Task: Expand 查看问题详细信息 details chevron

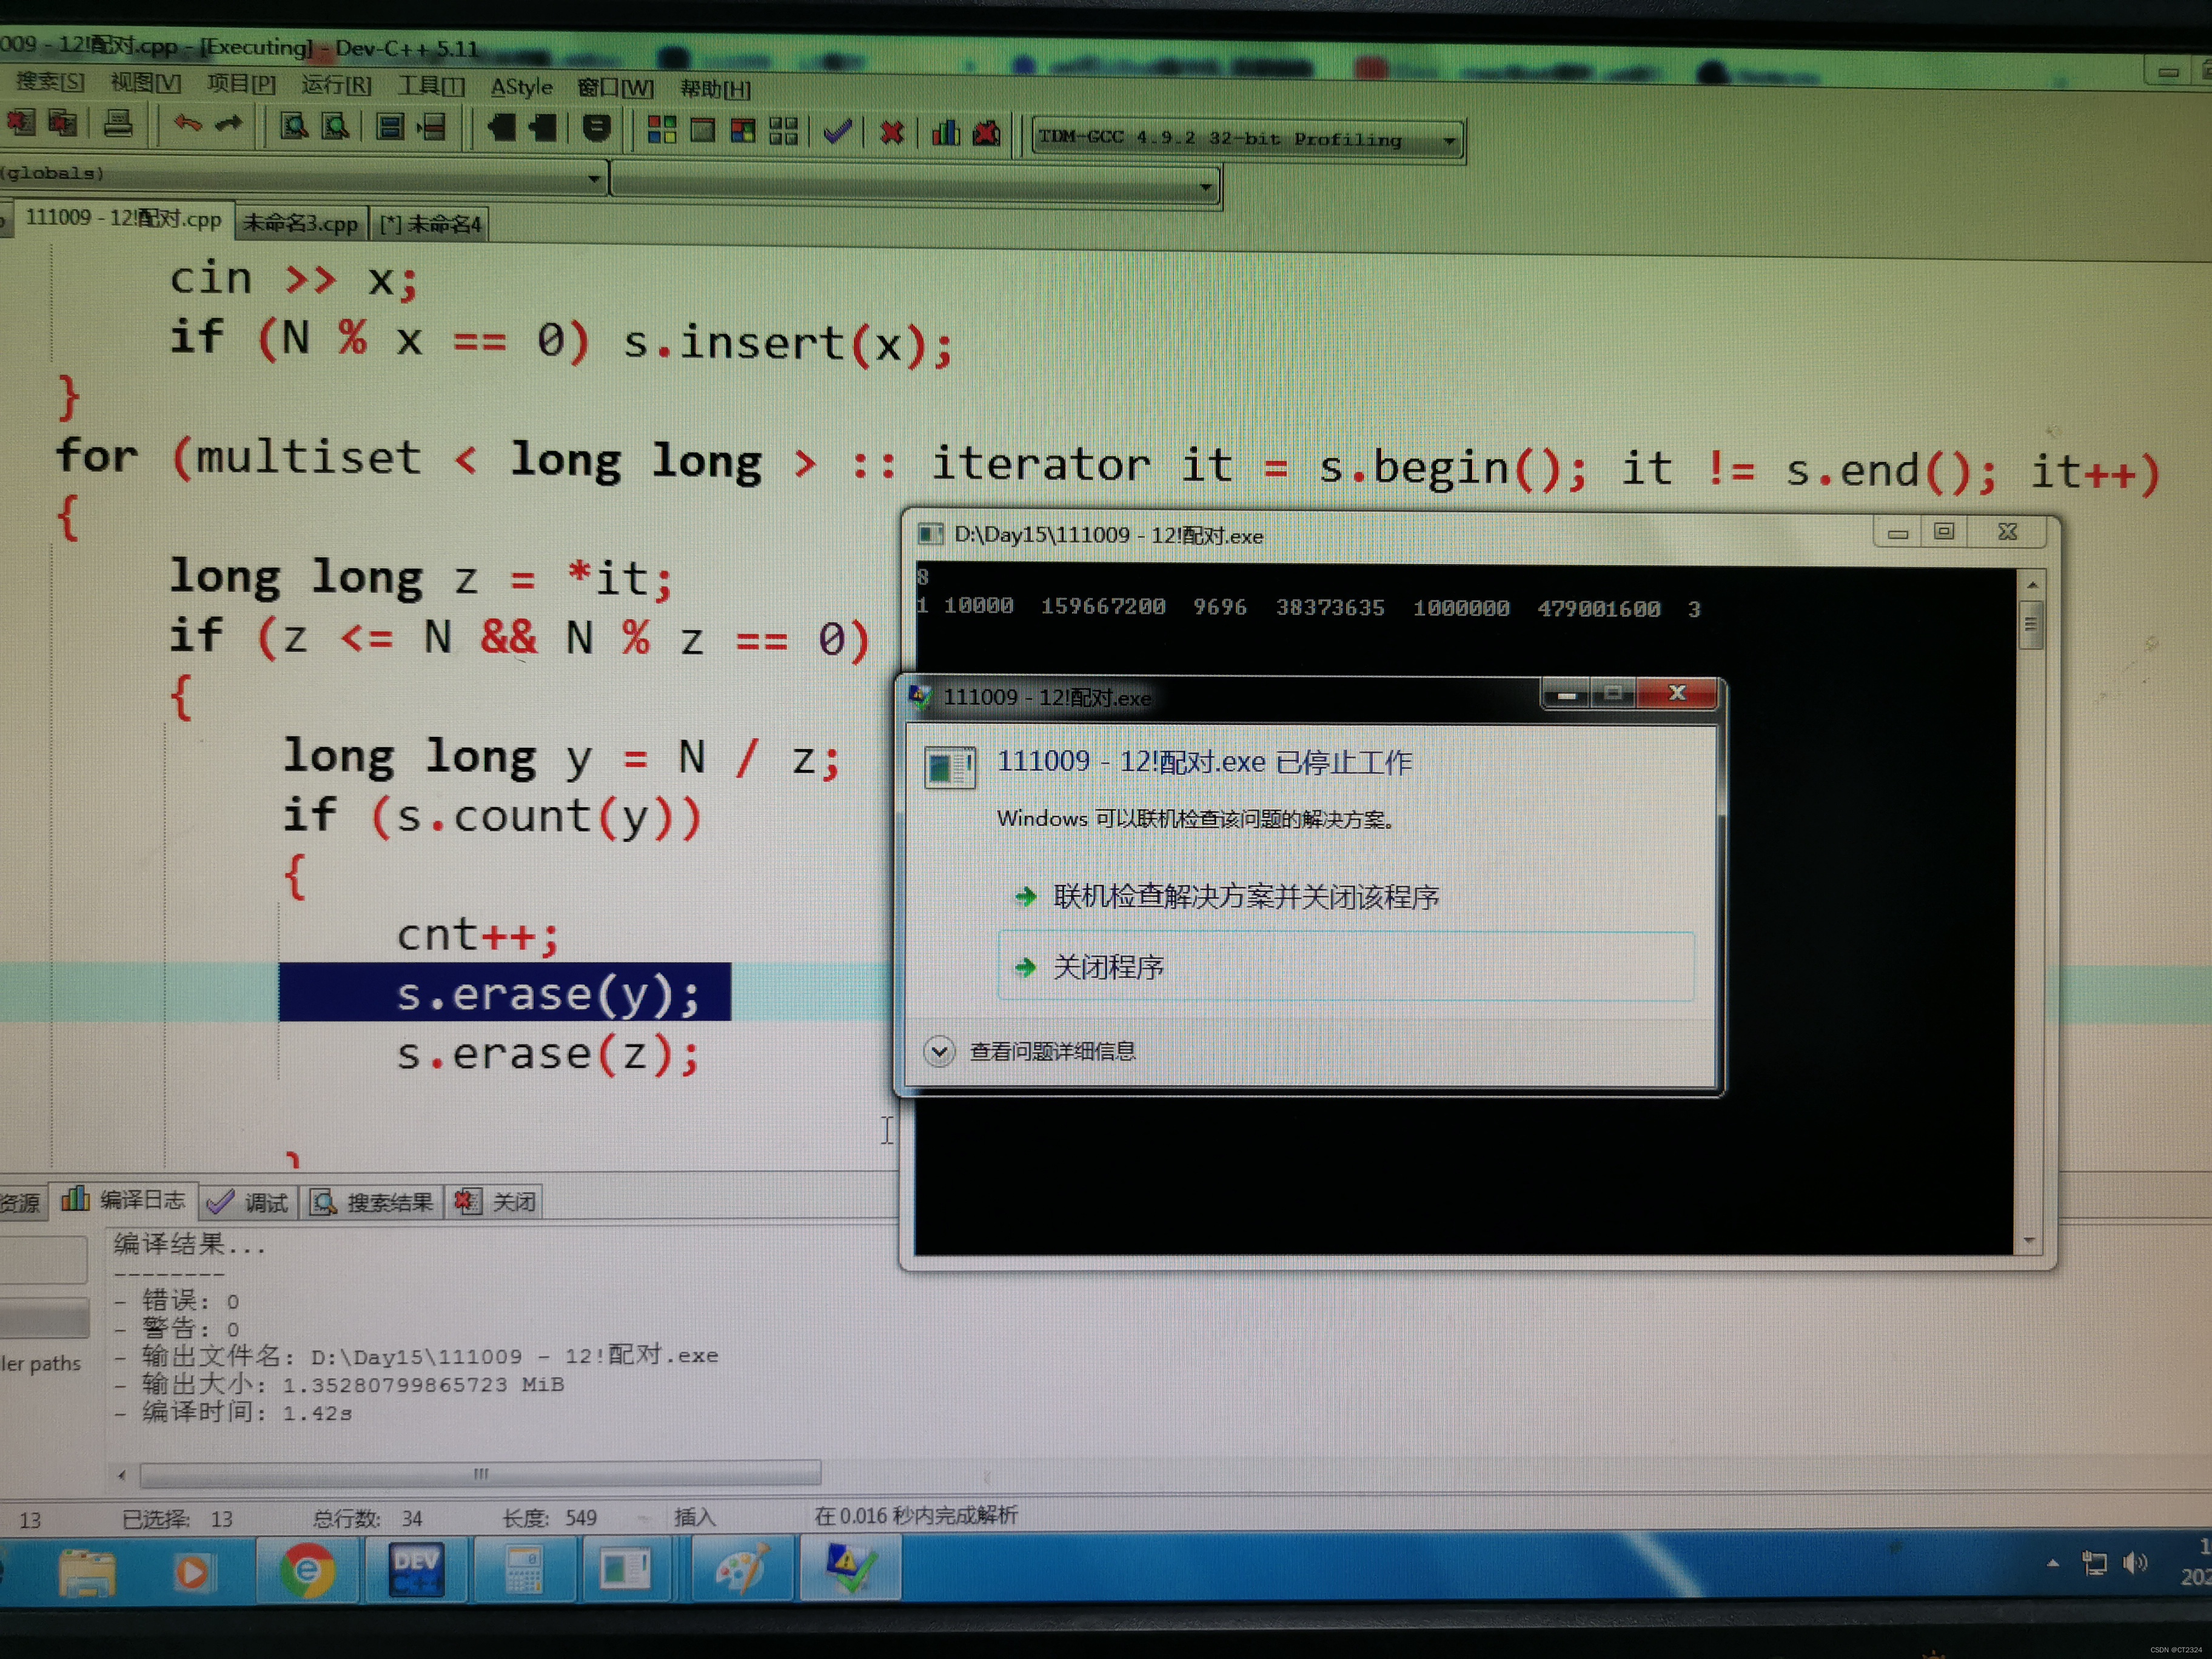Action: (939, 1051)
